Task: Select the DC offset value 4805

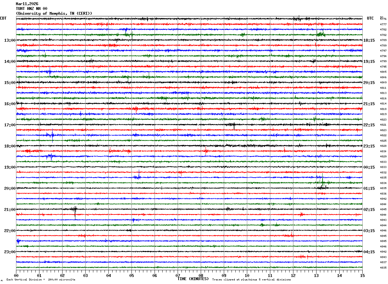Action: click(x=383, y=72)
